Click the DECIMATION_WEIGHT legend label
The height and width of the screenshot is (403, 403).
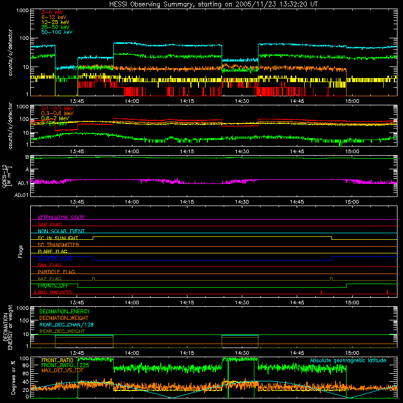click(x=64, y=318)
